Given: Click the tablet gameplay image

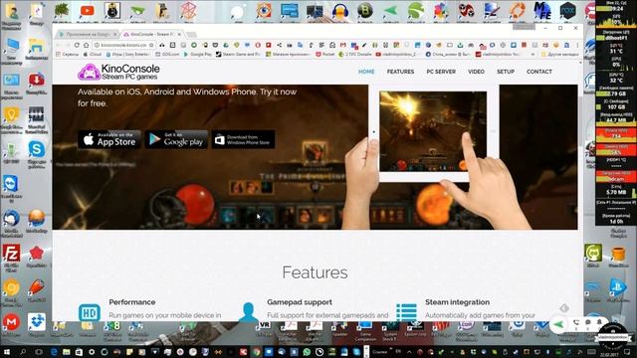Looking at the screenshot, I should click(x=433, y=131).
